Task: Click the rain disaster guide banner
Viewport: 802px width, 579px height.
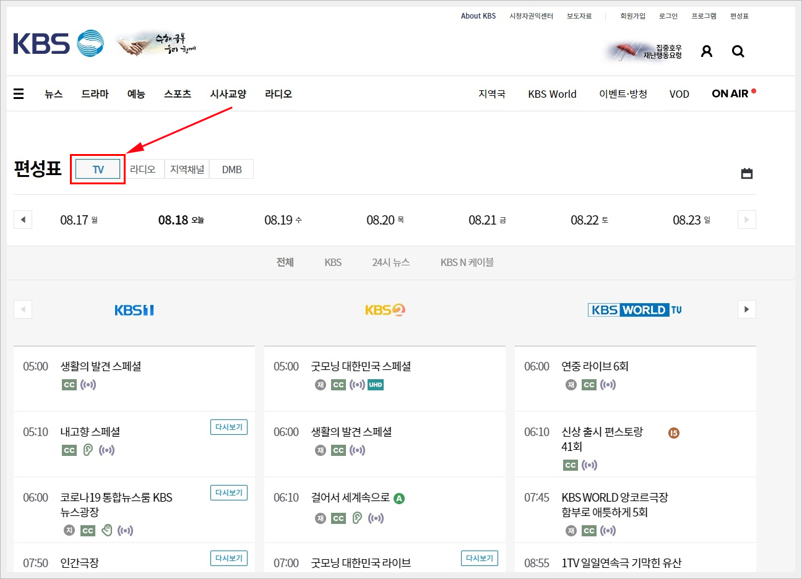Action: pos(644,51)
